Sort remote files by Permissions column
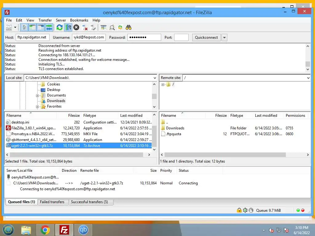Viewport: 315px width, 236px height. [295, 116]
